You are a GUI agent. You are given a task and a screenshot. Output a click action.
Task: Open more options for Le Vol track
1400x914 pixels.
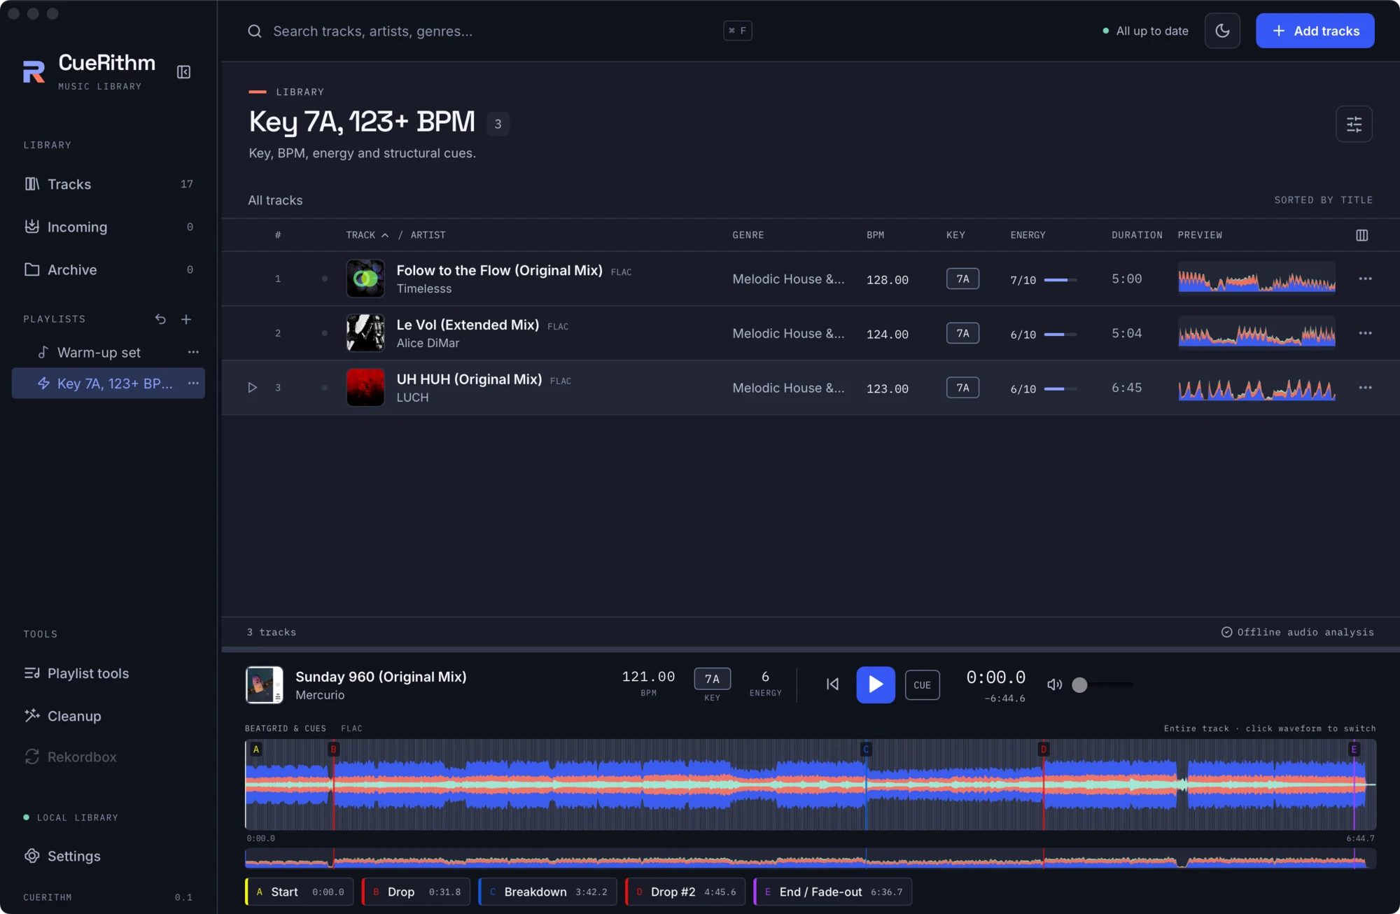click(x=1365, y=333)
